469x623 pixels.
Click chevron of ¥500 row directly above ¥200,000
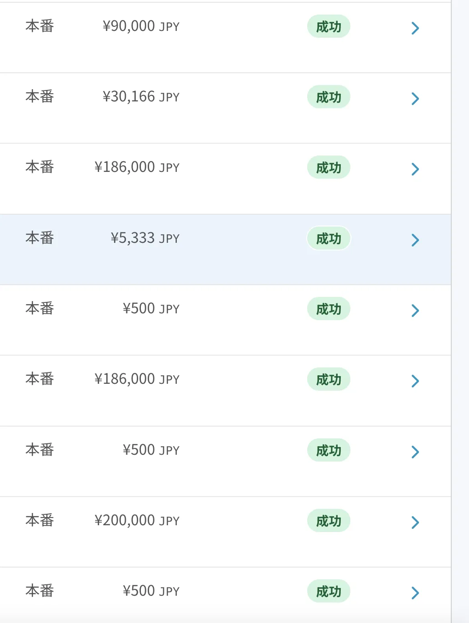pos(415,452)
